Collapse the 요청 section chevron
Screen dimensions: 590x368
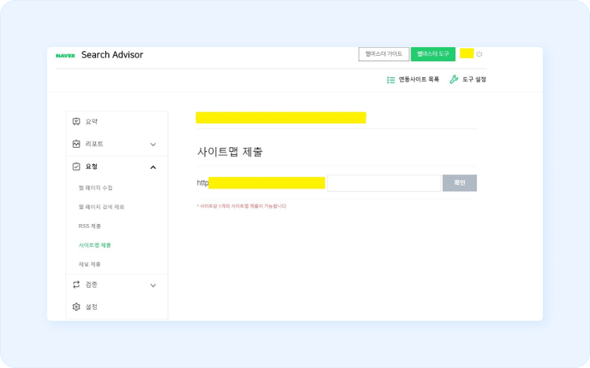[x=153, y=167]
